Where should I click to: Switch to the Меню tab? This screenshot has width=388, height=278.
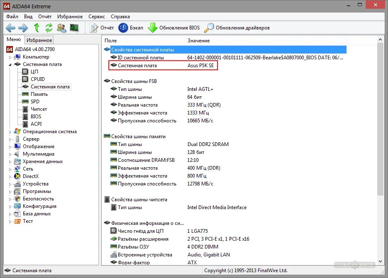tap(14, 39)
